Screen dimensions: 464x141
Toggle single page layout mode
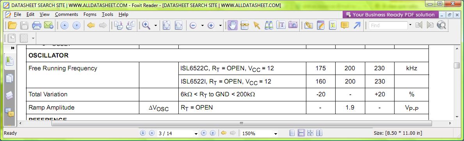pyautogui.click(x=292, y=133)
